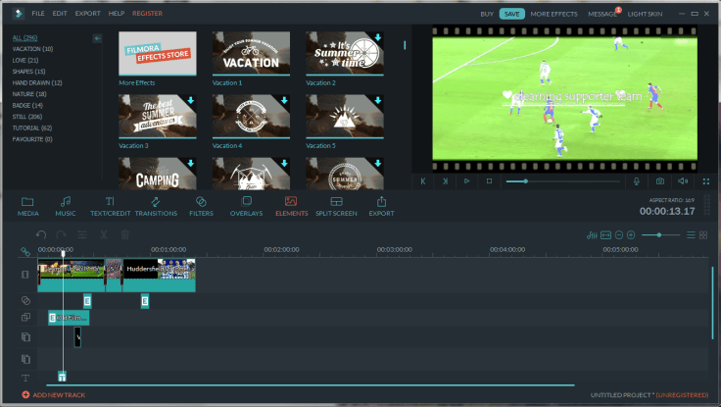Download the Vacation 5 element

pyautogui.click(x=378, y=100)
